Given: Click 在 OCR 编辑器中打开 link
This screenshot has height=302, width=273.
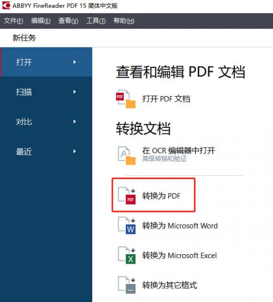Looking at the screenshot, I should click(178, 150).
